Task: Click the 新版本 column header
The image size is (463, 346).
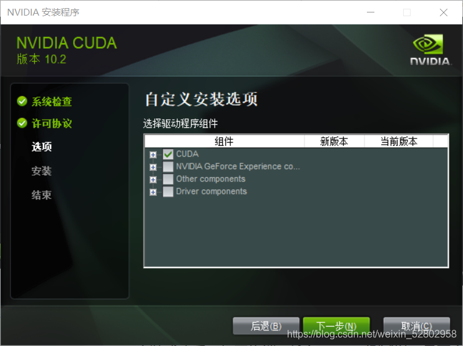Action: click(334, 142)
